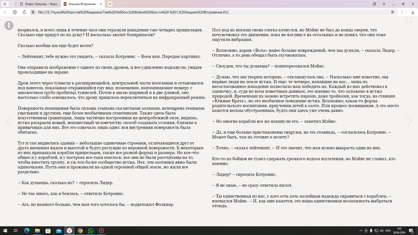Open the bookmarks collections icon in title bar

[374, 4]
